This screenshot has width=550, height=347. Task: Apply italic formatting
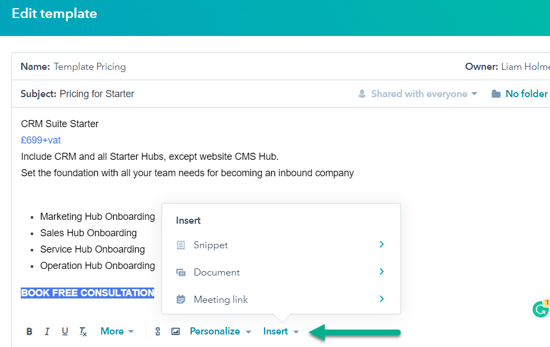pyautogui.click(x=47, y=331)
